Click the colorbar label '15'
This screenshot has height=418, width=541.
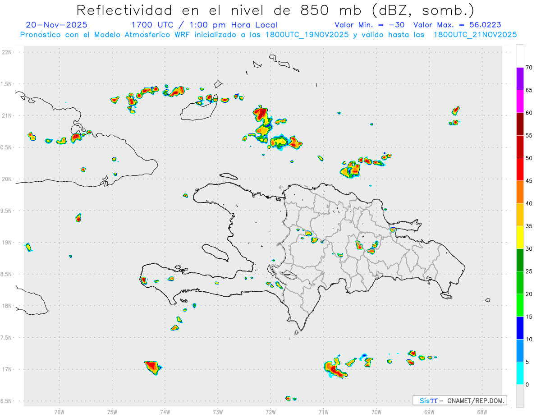[x=529, y=317]
